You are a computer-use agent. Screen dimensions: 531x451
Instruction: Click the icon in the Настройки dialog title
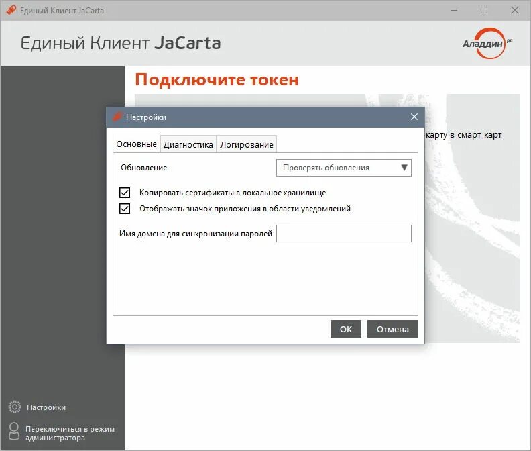(x=117, y=117)
